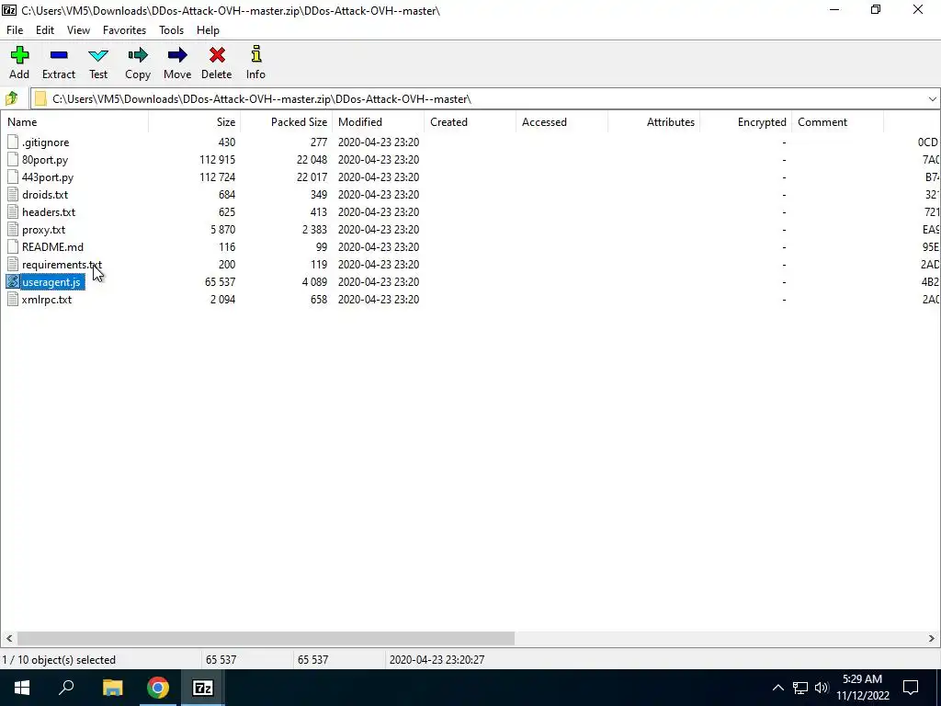Screen dimensions: 941x706
Task: Select the 443port.py file name
Action: click(x=48, y=177)
